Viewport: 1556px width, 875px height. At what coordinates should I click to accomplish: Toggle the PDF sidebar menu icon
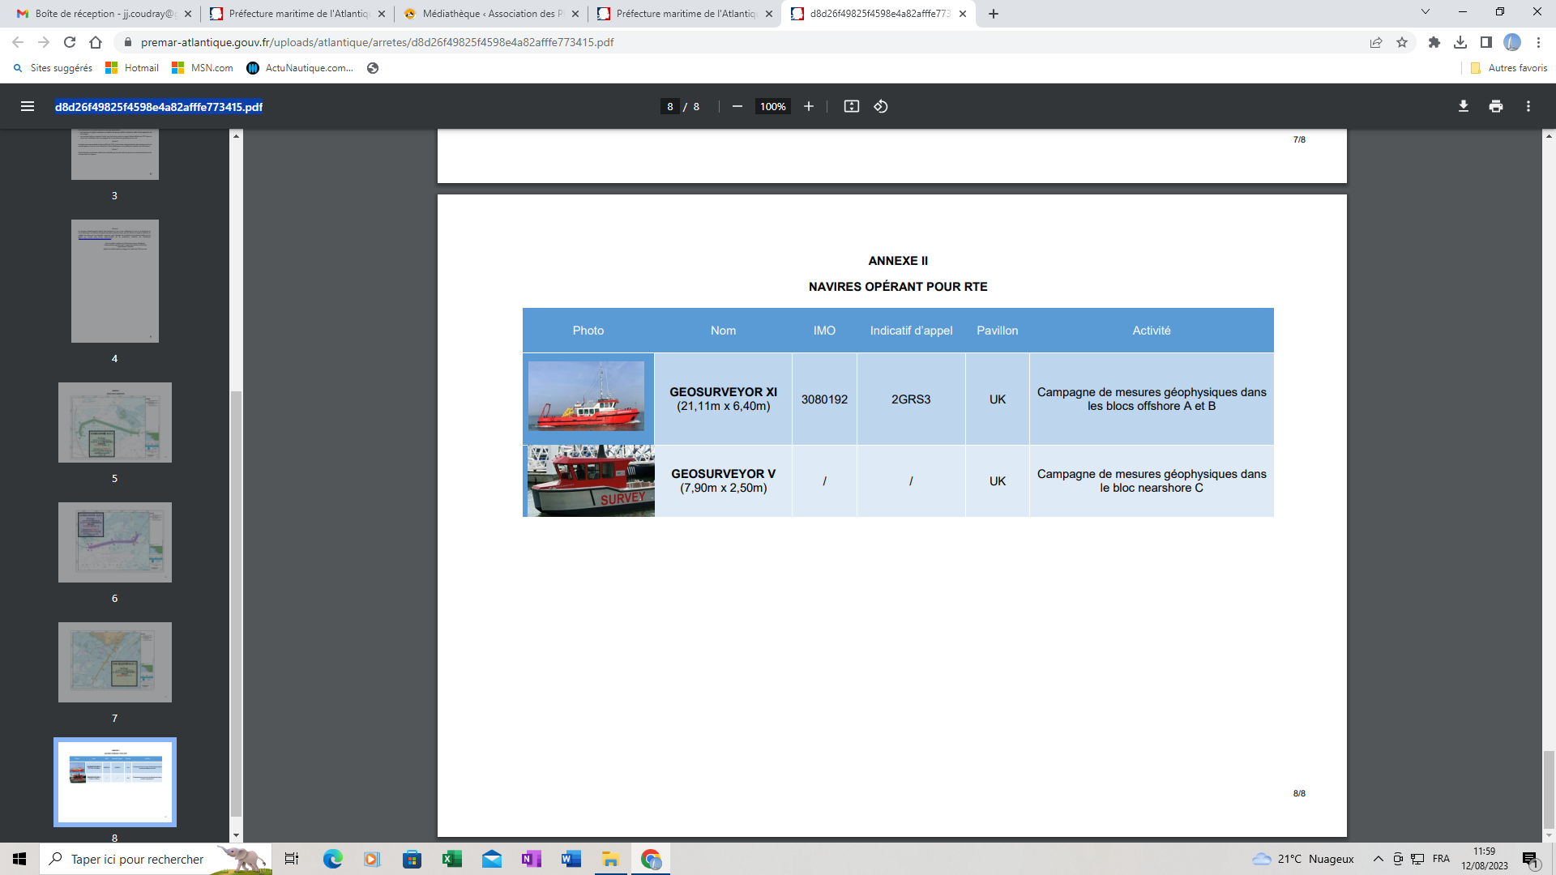pos(28,106)
